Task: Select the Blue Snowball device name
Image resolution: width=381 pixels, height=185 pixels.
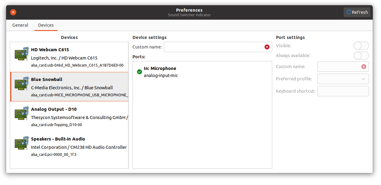Action: 47,79
